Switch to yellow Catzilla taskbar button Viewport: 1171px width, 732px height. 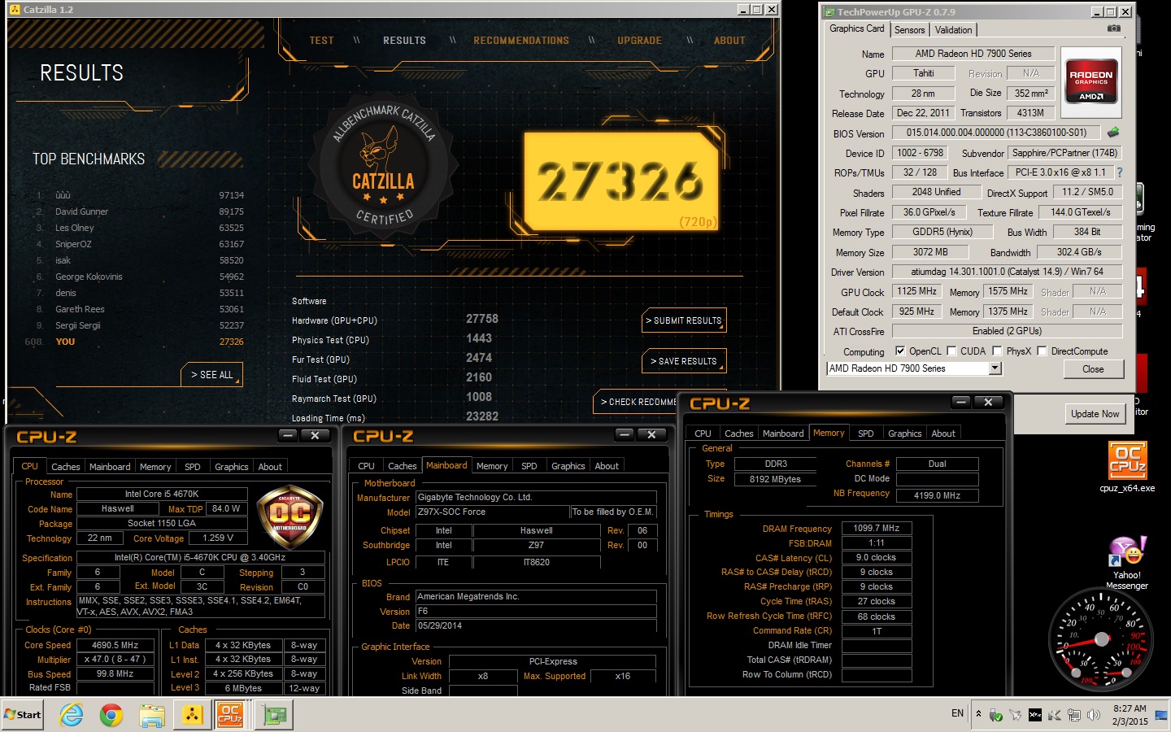(x=192, y=715)
